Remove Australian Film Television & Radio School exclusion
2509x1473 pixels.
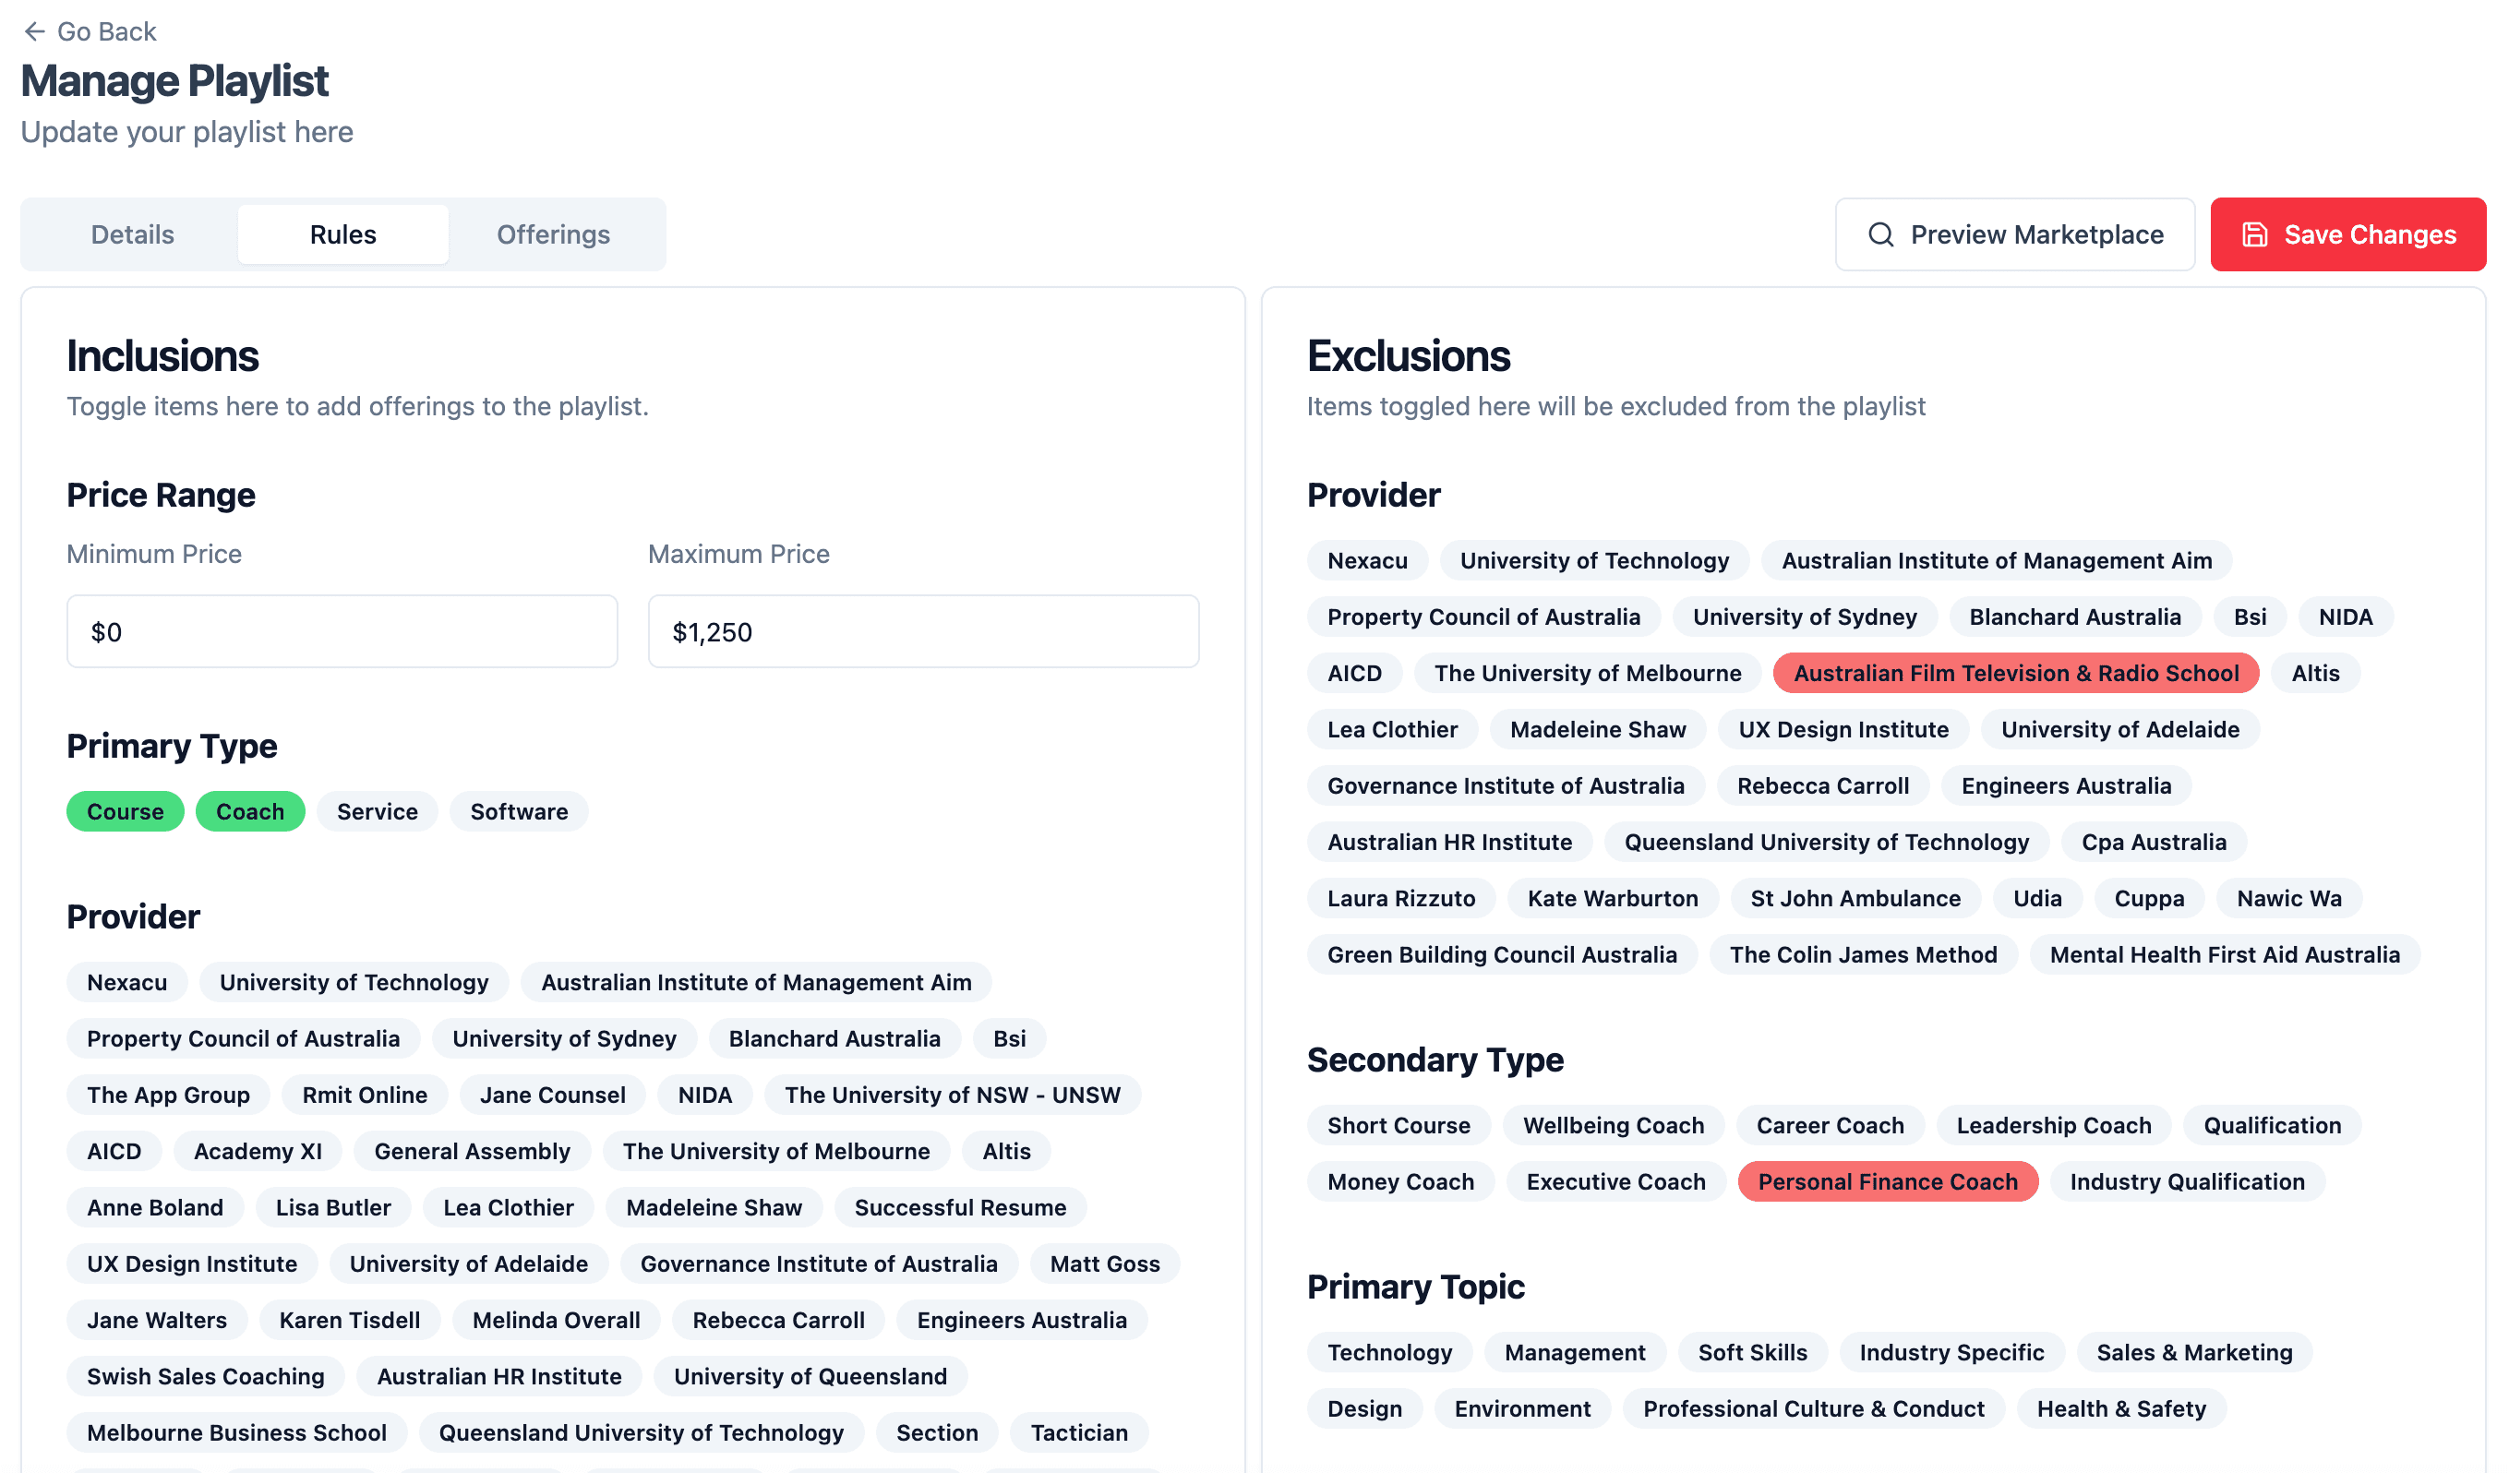[x=2015, y=674]
